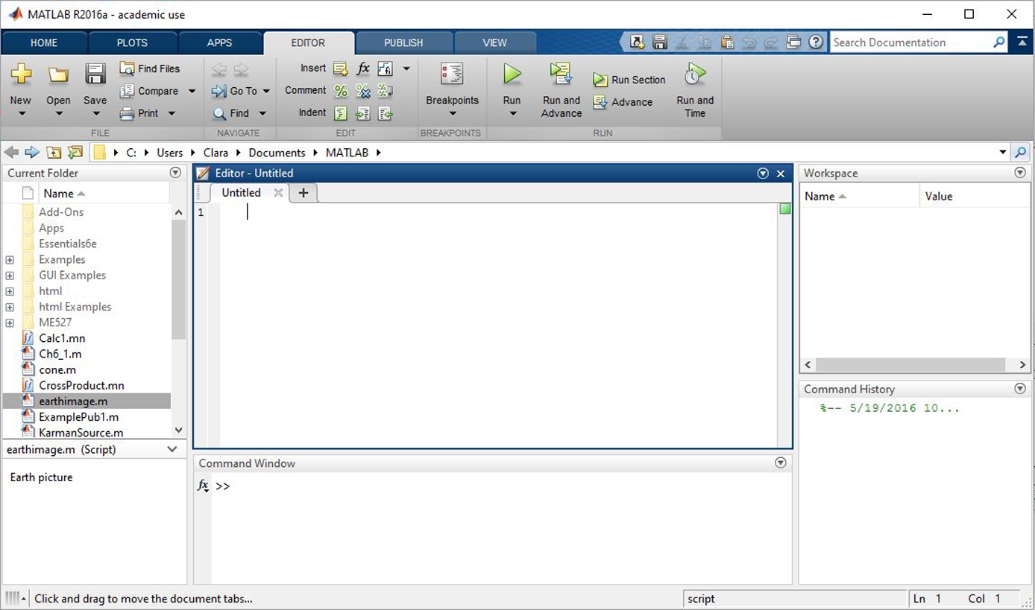Expand the GUI Examples folder
The width and height of the screenshot is (1035, 610).
(x=10, y=276)
